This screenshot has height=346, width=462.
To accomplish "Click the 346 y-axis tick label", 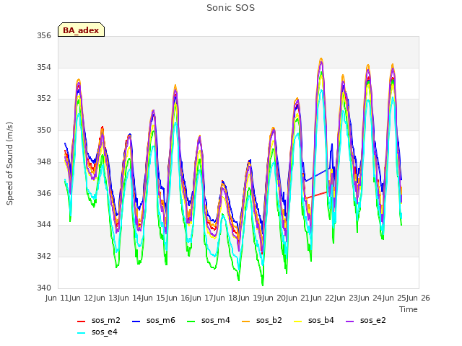I will pyautogui.click(x=44, y=193).
